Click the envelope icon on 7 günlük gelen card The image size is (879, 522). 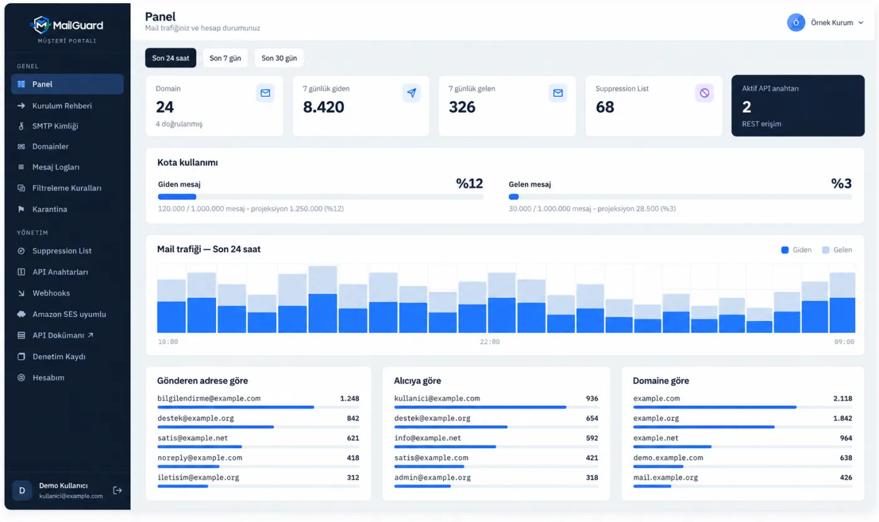[558, 93]
